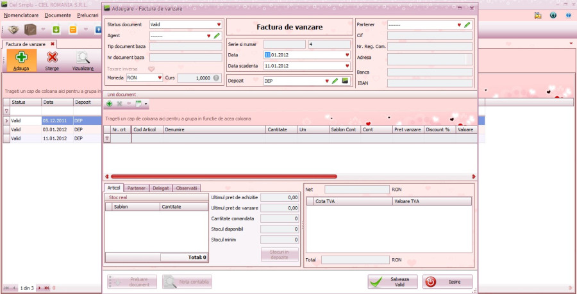This screenshot has width=577, height=294.
Task: Click the green Adauga plus icon
Action: click(21, 58)
